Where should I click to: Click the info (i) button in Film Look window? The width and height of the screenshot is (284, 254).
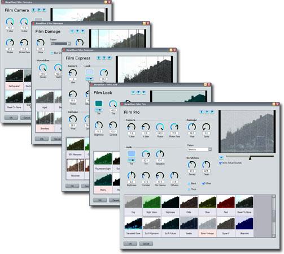[133, 92]
